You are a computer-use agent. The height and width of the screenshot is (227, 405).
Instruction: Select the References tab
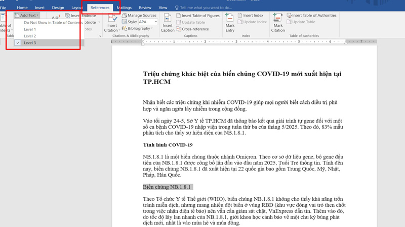[100, 8]
